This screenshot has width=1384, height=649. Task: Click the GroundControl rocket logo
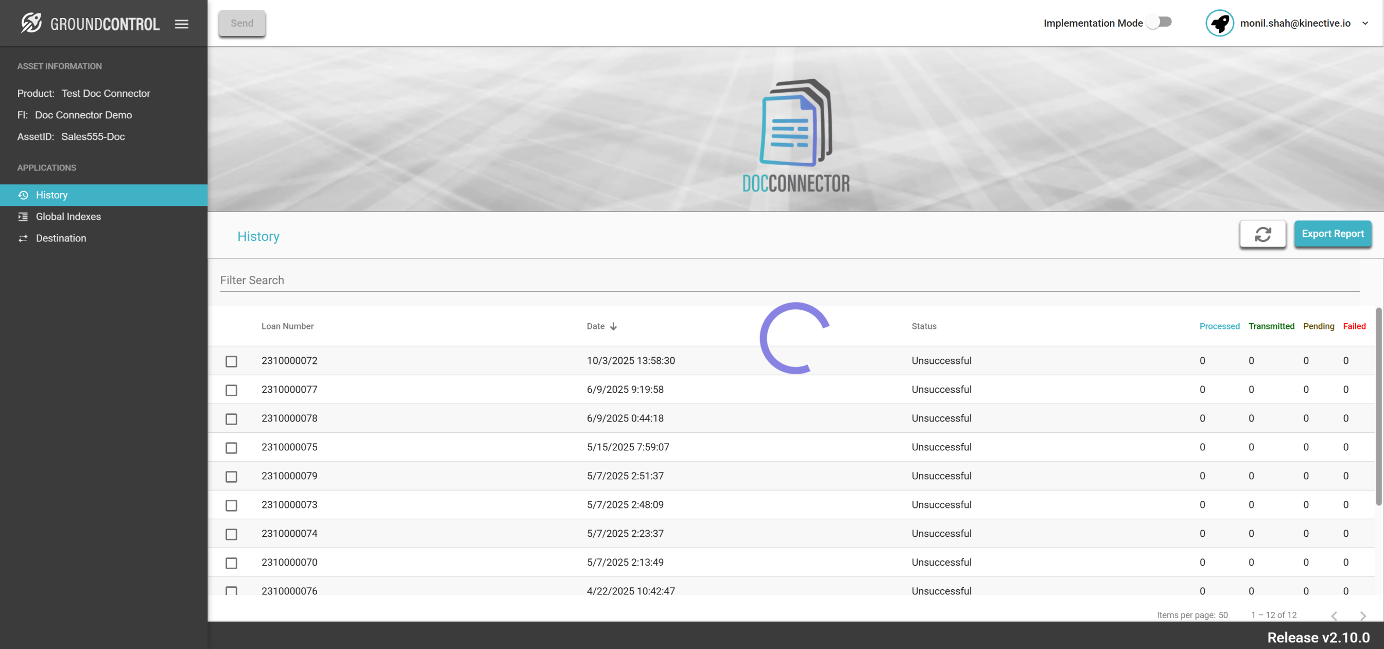[31, 23]
